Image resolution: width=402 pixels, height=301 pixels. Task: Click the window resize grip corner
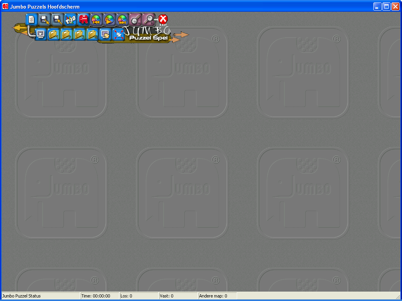[x=398, y=296]
